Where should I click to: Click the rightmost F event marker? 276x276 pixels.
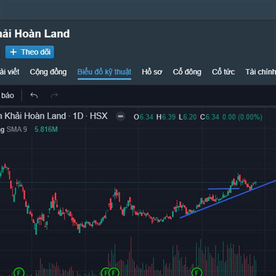coord(196,272)
